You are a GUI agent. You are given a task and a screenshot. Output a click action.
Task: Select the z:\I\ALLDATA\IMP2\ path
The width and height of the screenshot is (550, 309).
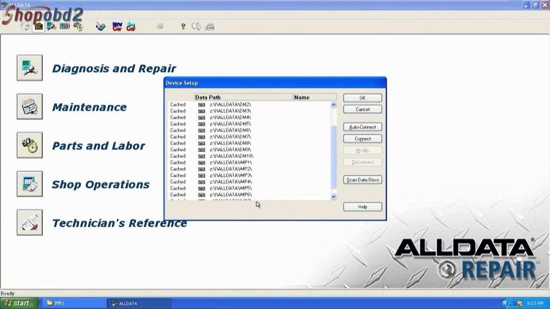(231, 169)
